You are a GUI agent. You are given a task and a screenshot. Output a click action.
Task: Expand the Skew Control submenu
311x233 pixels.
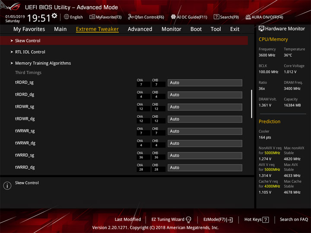click(124, 41)
